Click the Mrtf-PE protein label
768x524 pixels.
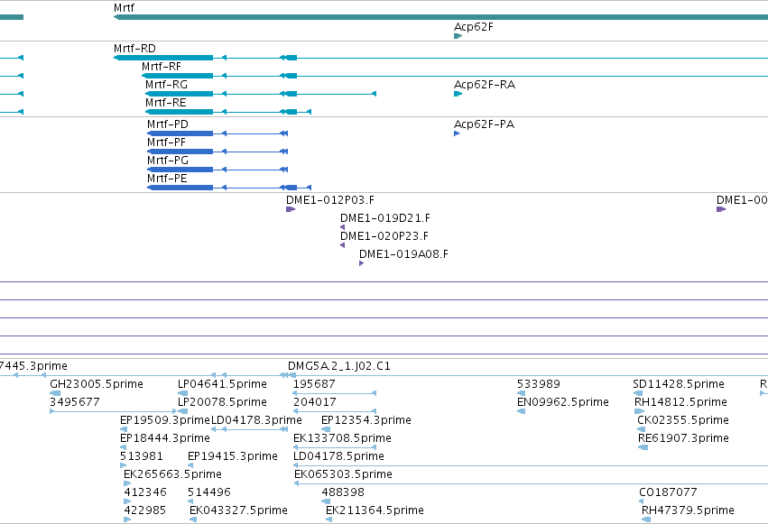167,179
